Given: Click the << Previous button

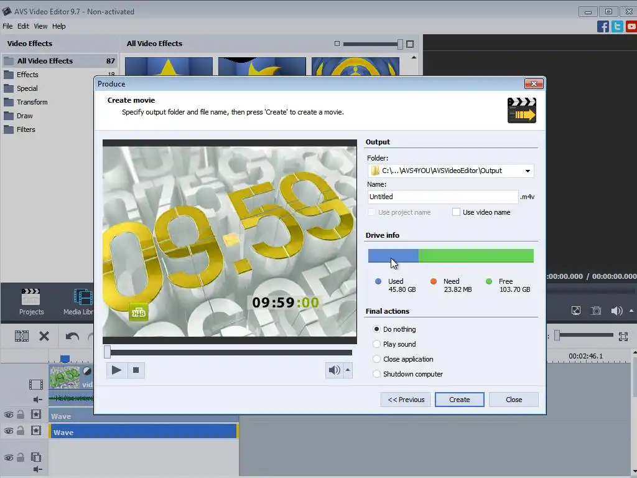Looking at the screenshot, I should tap(406, 400).
